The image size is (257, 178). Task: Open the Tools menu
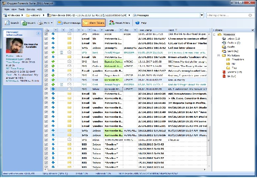coord(21,9)
